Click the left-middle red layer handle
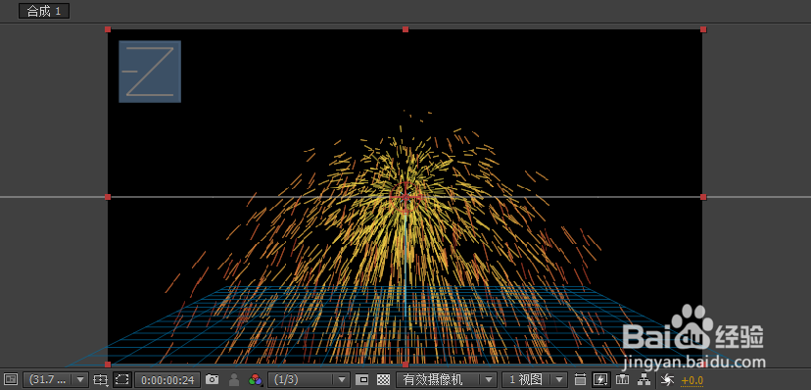Viewport: 811px width, 390px height. [108, 197]
